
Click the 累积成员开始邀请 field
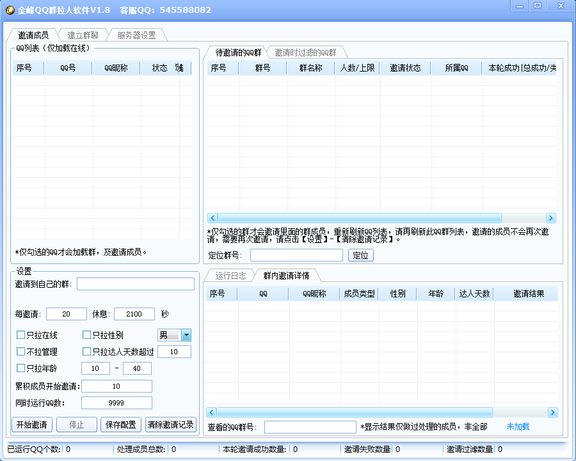tap(116, 386)
